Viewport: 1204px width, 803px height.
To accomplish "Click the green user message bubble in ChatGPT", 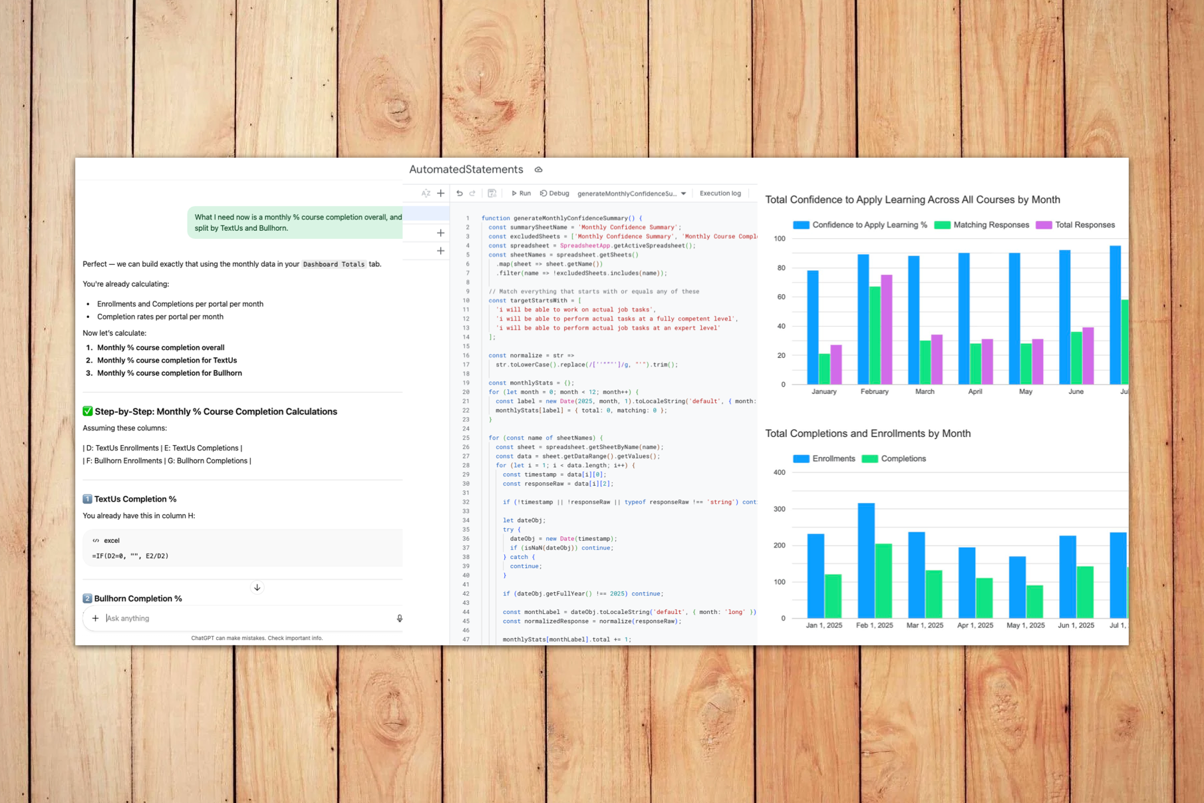I will [295, 222].
